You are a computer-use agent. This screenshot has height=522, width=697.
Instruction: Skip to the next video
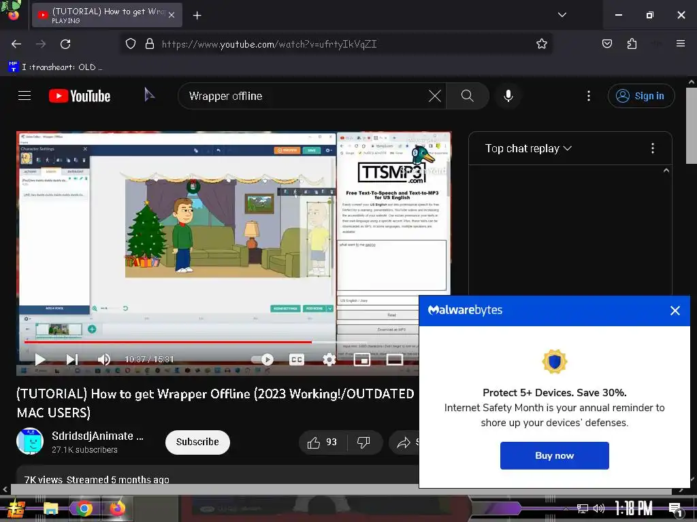pos(72,360)
